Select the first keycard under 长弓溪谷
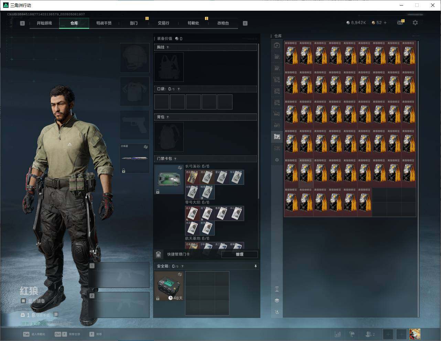This screenshot has width=441, height=341. pos(192,177)
